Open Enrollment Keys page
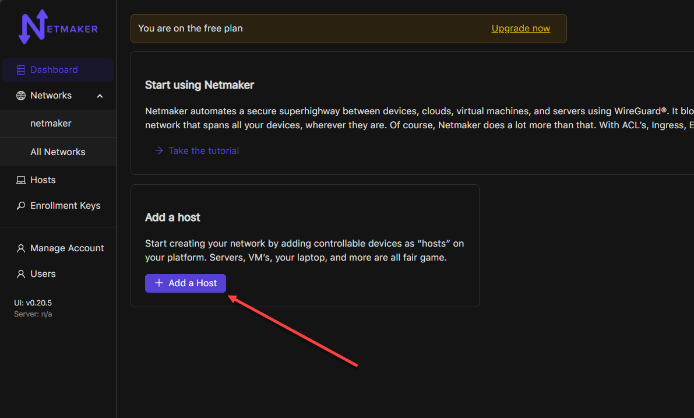The width and height of the screenshot is (694, 418). click(65, 206)
